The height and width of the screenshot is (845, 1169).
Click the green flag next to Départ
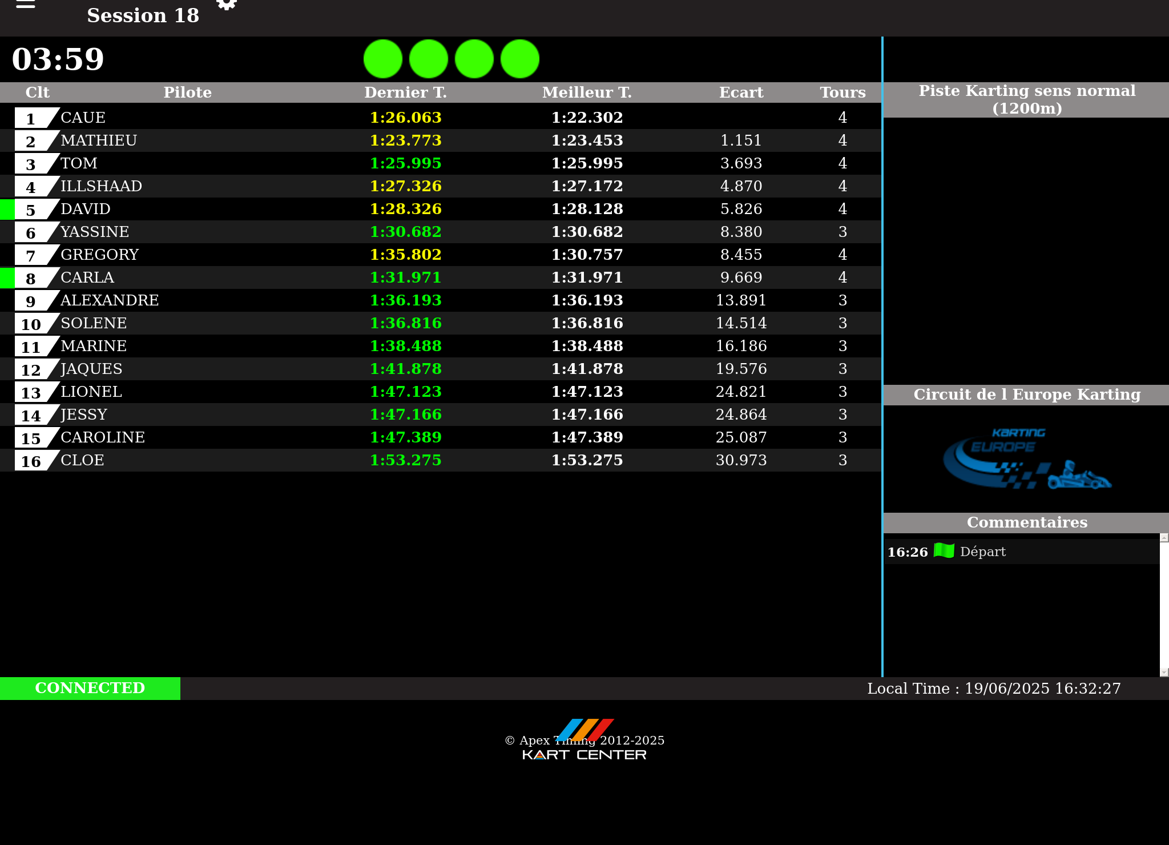[944, 551]
